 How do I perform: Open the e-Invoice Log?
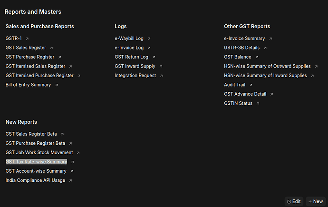(x=129, y=48)
